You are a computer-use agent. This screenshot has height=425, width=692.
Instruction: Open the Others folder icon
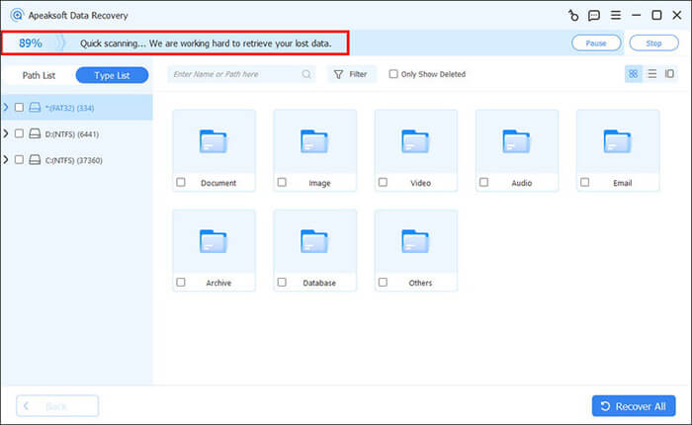(x=415, y=241)
